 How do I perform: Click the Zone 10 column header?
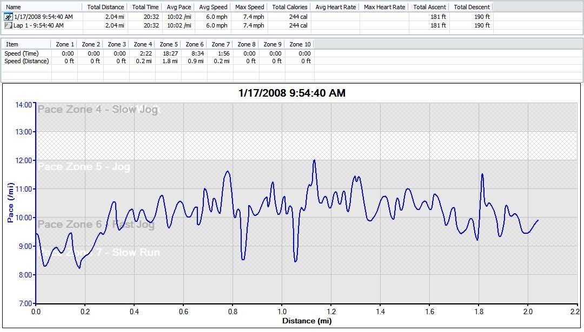pos(300,44)
